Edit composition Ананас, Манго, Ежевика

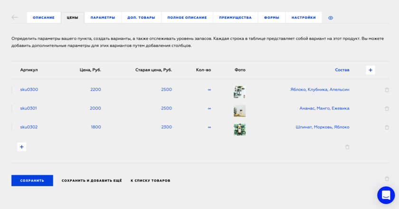[324, 108]
